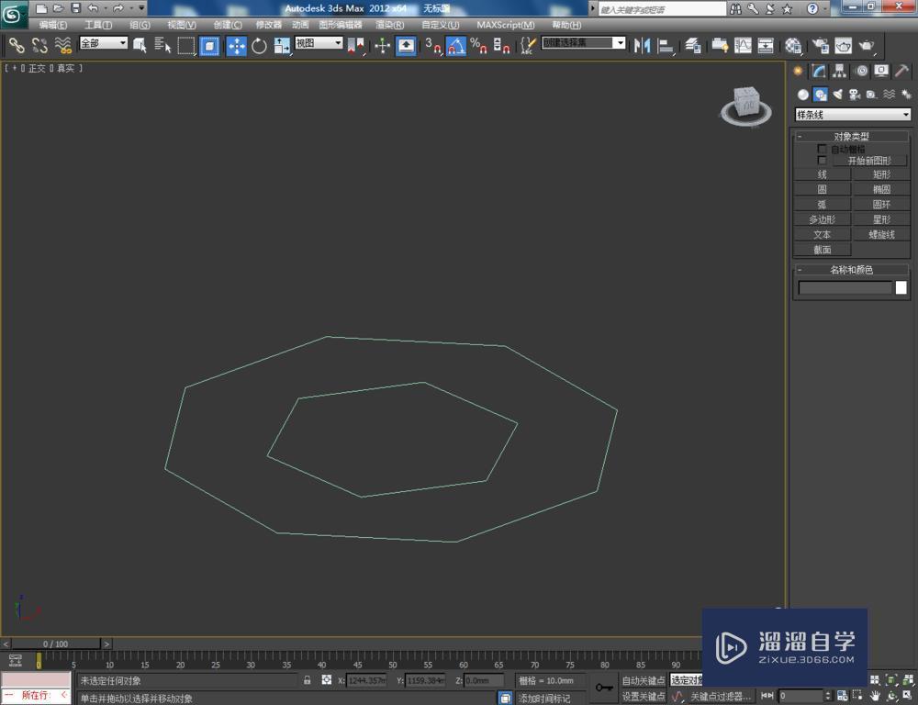Open the Cameras creation category icon

pos(854,95)
